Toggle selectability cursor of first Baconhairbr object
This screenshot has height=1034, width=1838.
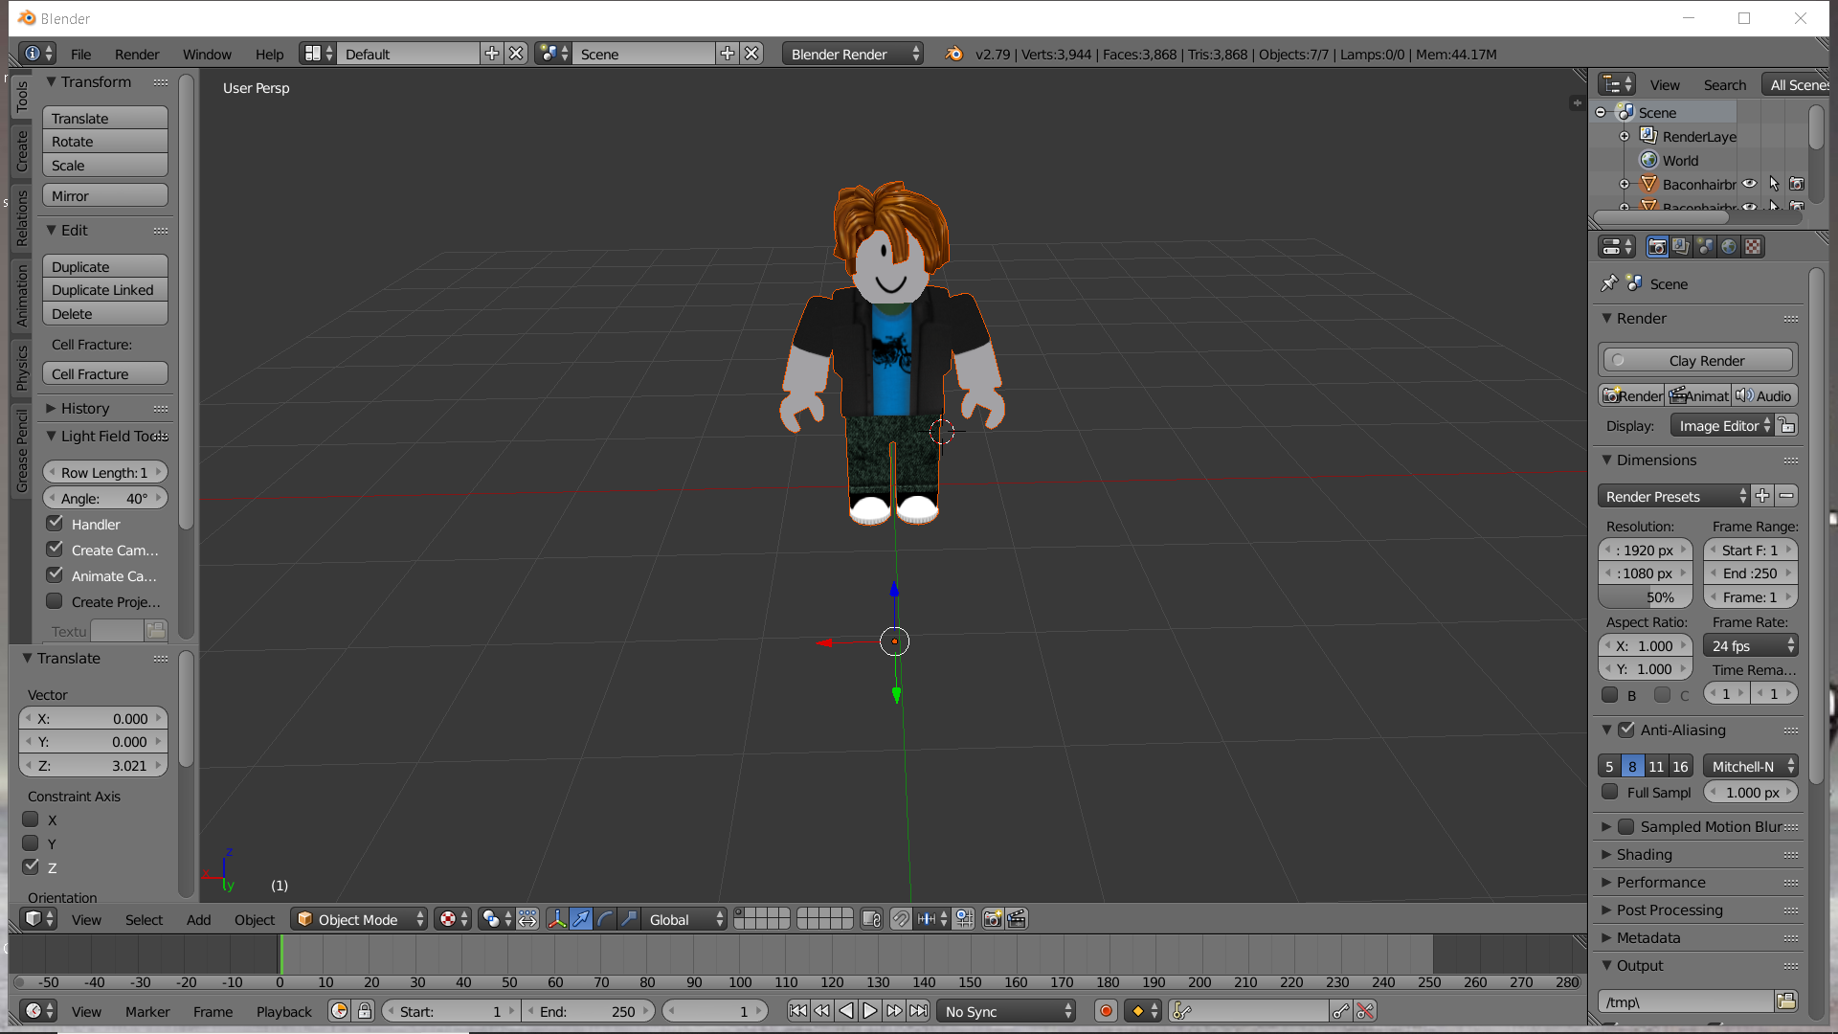(1775, 184)
